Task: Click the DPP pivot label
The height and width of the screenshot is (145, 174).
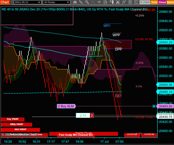Action: coord(118,49)
